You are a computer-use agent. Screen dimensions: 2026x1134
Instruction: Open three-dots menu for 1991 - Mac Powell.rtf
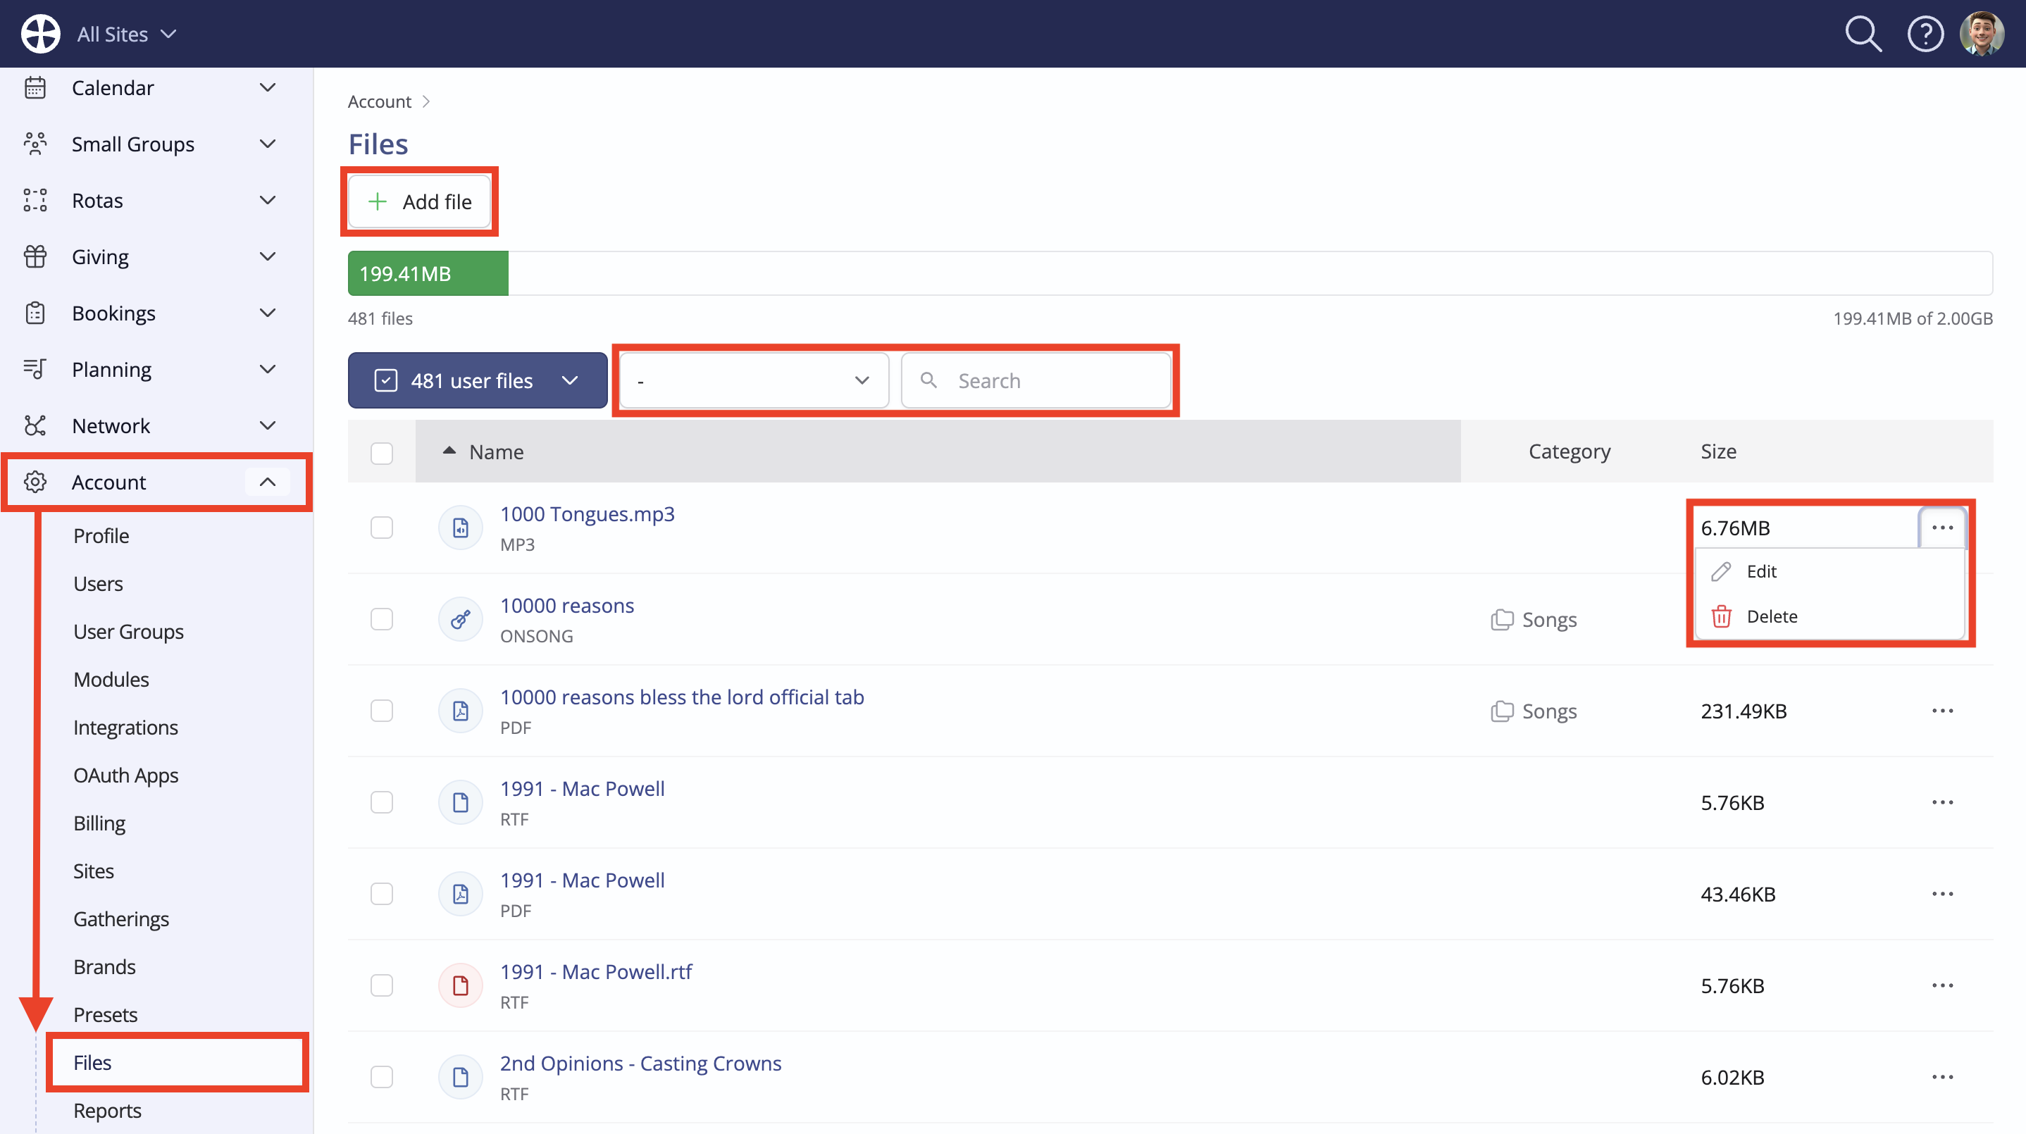click(x=1942, y=985)
